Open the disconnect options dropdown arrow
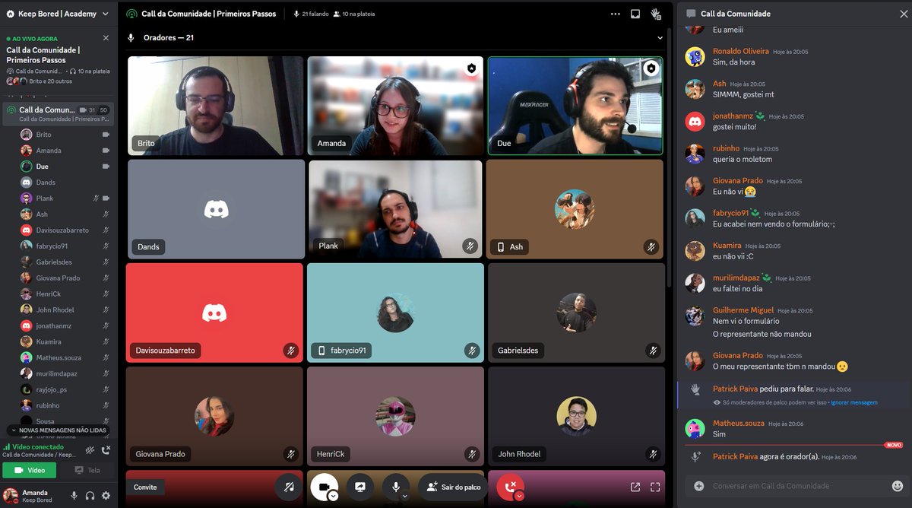The height and width of the screenshot is (508, 912). pyautogui.click(x=520, y=496)
